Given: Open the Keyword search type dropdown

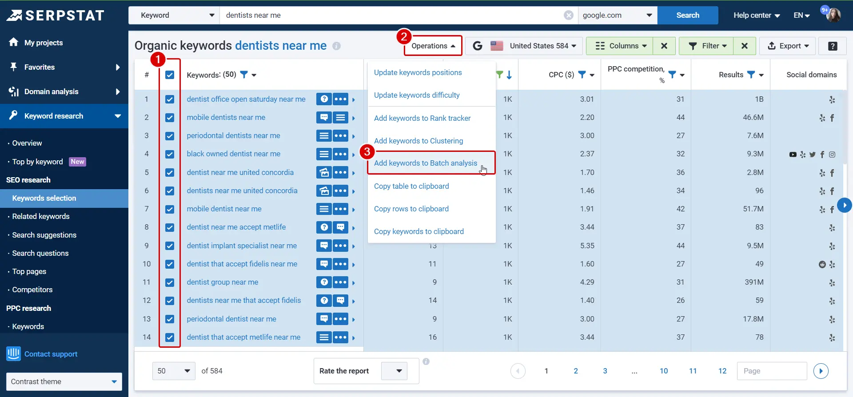Looking at the screenshot, I should click(174, 15).
